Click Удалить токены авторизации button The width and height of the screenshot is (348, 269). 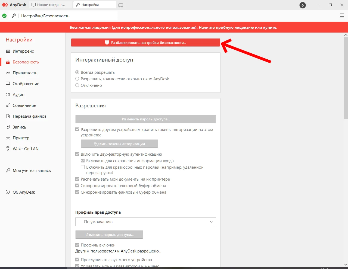(119, 144)
